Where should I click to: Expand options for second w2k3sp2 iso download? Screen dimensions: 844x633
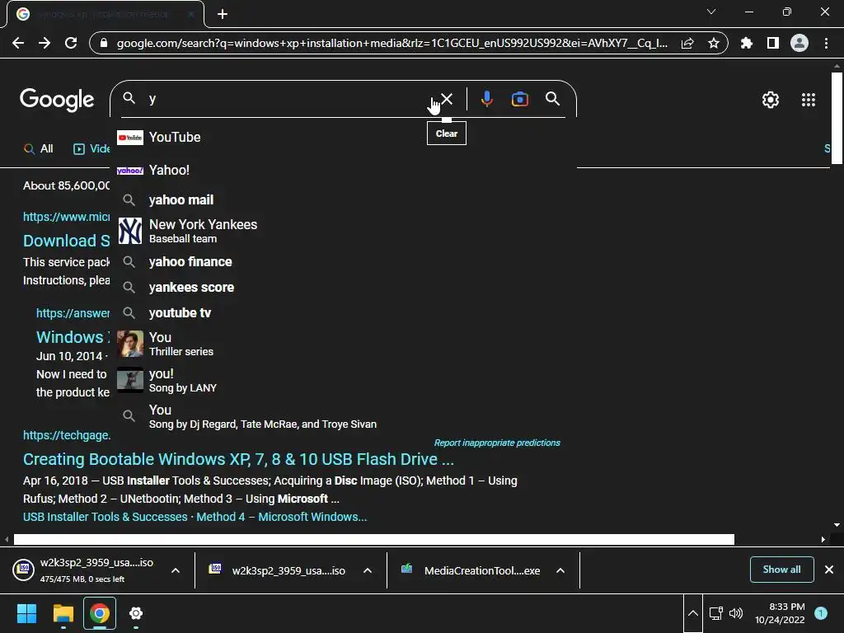(x=368, y=570)
